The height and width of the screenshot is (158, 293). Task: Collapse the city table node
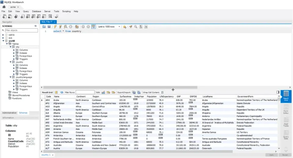click(10, 47)
